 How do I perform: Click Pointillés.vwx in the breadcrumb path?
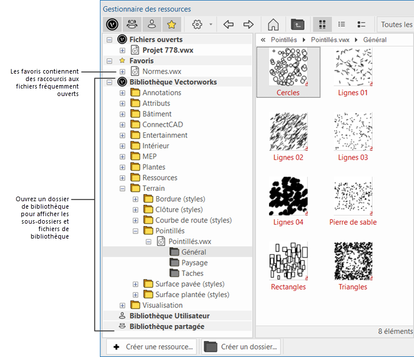[x=330, y=40]
